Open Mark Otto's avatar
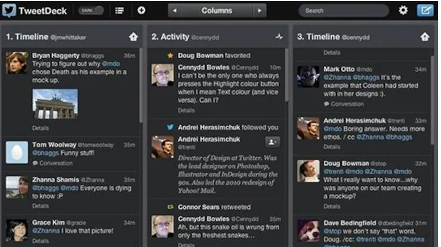Image resolution: width=441 pixels, height=247 pixels. pos(308,77)
